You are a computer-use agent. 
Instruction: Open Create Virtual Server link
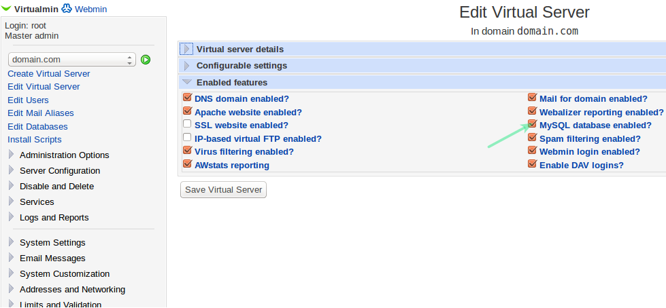[x=49, y=74]
